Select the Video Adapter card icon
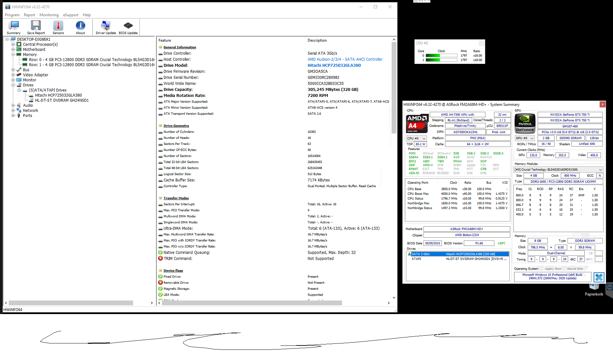613x362 pixels. point(19,75)
